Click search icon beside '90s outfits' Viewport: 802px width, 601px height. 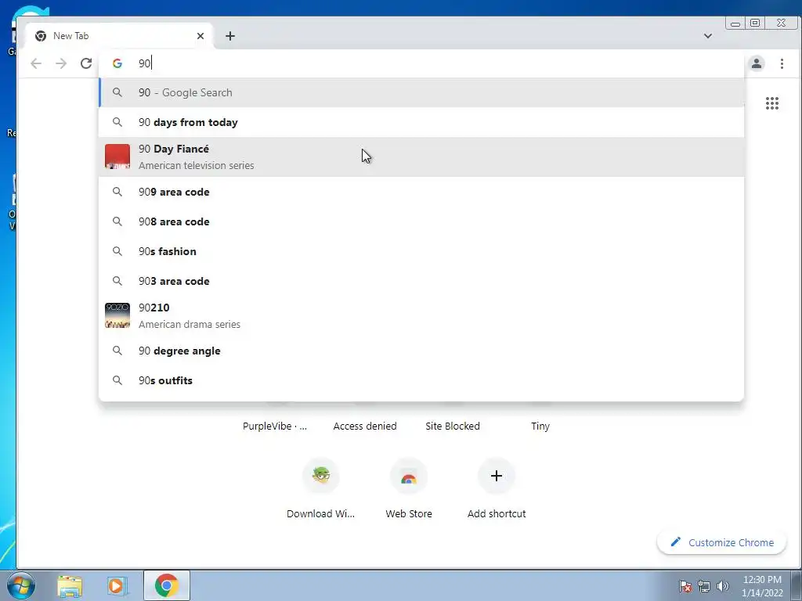117,380
